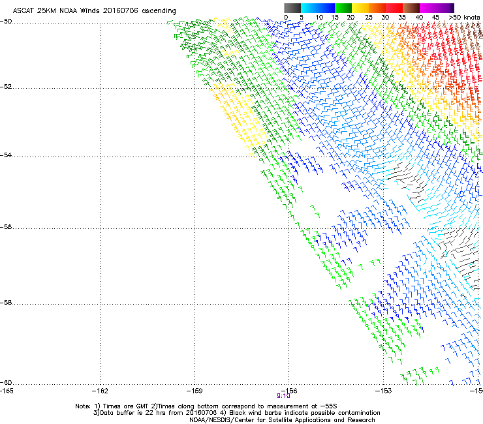Image resolution: width=483 pixels, height=424 pixels.
Task: Choose the magenta 40-45 knots legend swatch
Action: (x=428, y=8)
